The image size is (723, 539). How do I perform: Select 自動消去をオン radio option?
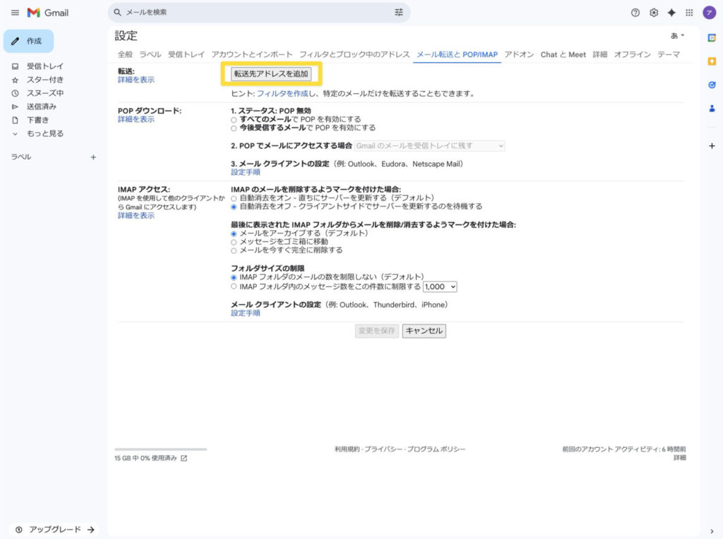click(234, 198)
